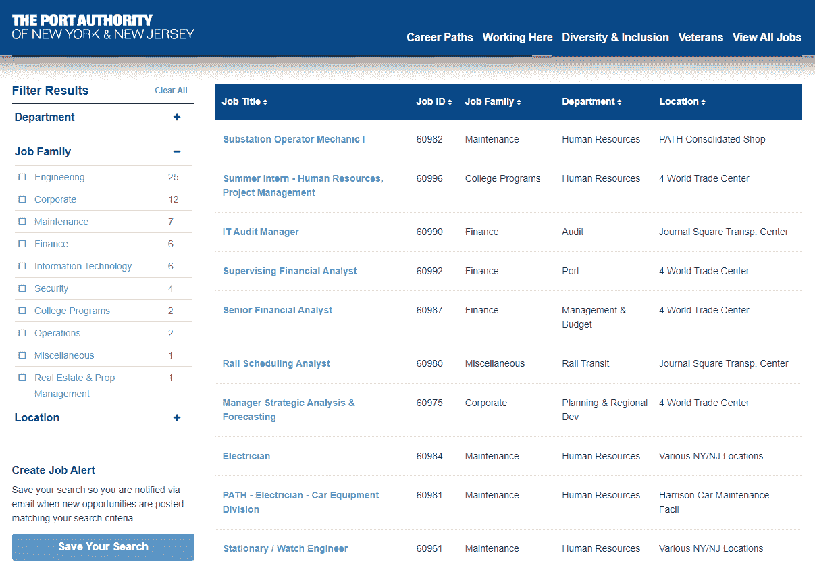Viewport: 815px width, 568px height.
Task: Go to Diversity & Inclusion page
Action: click(x=615, y=37)
